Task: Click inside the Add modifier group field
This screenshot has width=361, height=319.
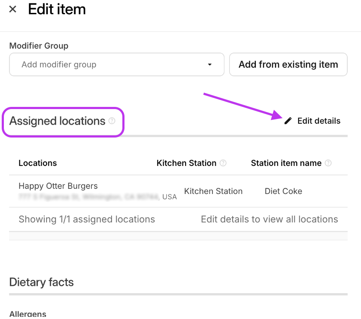Action: click(86, 64)
